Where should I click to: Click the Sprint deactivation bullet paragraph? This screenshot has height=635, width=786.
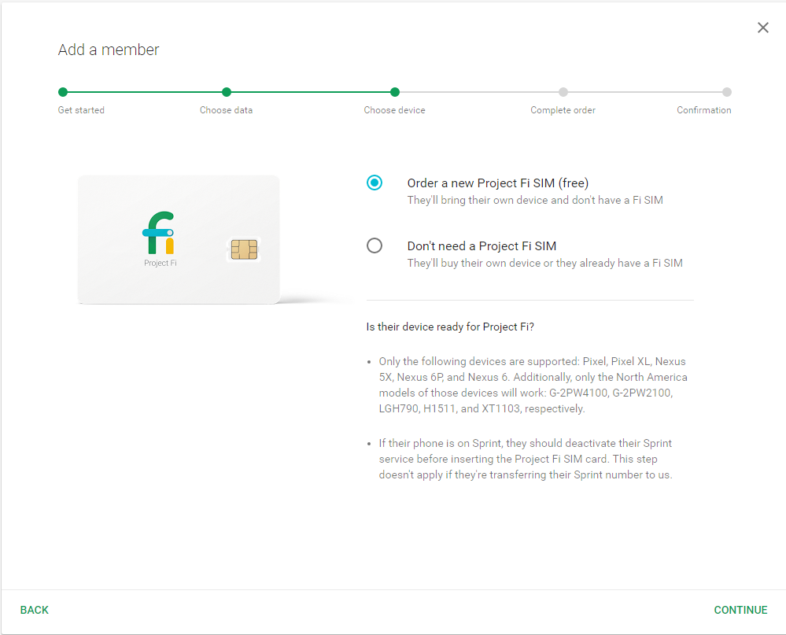click(526, 459)
